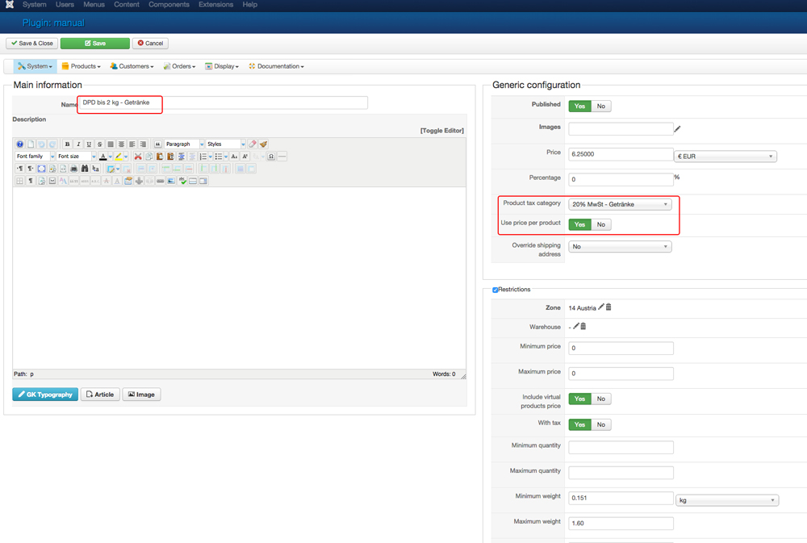Edit the Zone using pencil icon
The height and width of the screenshot is (543, 807).
pos(601,307)
